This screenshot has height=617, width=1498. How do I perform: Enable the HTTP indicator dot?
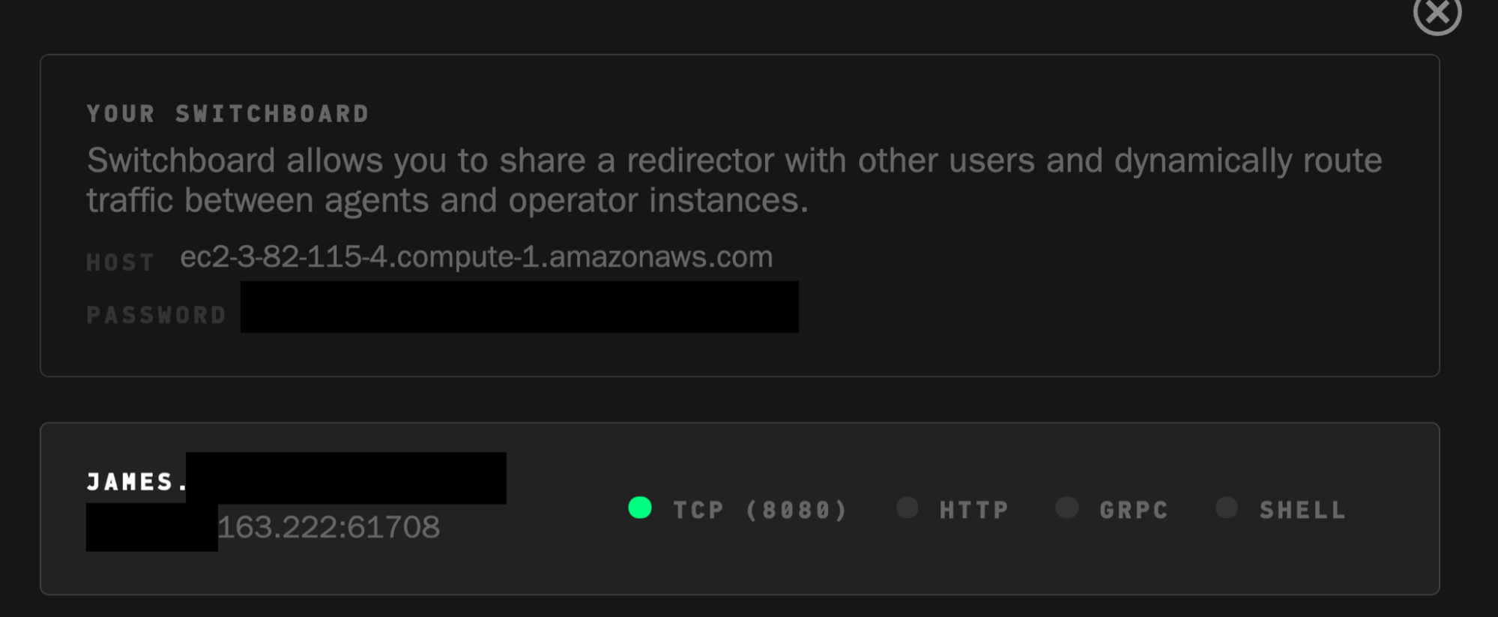[x=907, y=508]
